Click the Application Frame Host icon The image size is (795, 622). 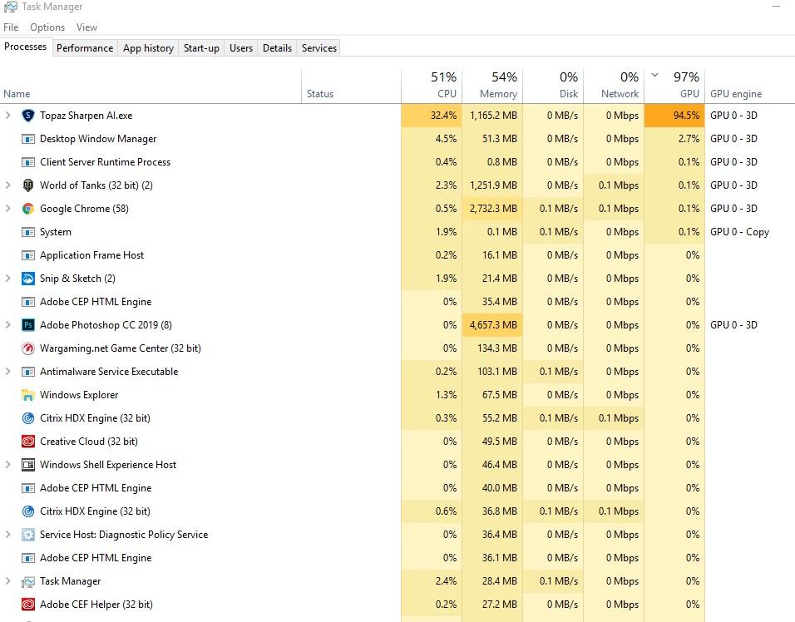click(x=28, y=255)
